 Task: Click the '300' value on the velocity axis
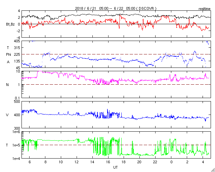coord(17,128)
